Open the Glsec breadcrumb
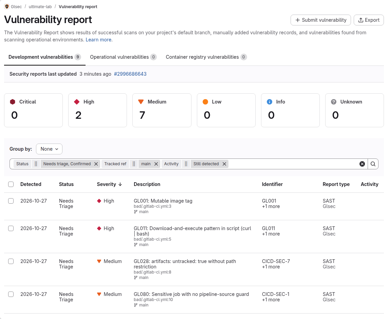Screen dimensions: 388x319 [x=16, y=7]
